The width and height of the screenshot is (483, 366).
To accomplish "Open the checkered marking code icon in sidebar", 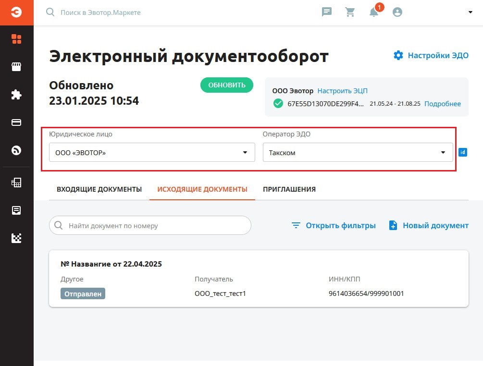I will click(16, 238).
